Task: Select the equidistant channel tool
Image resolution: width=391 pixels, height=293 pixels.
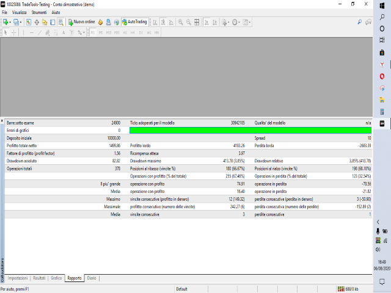Action: tap(48, 32)
